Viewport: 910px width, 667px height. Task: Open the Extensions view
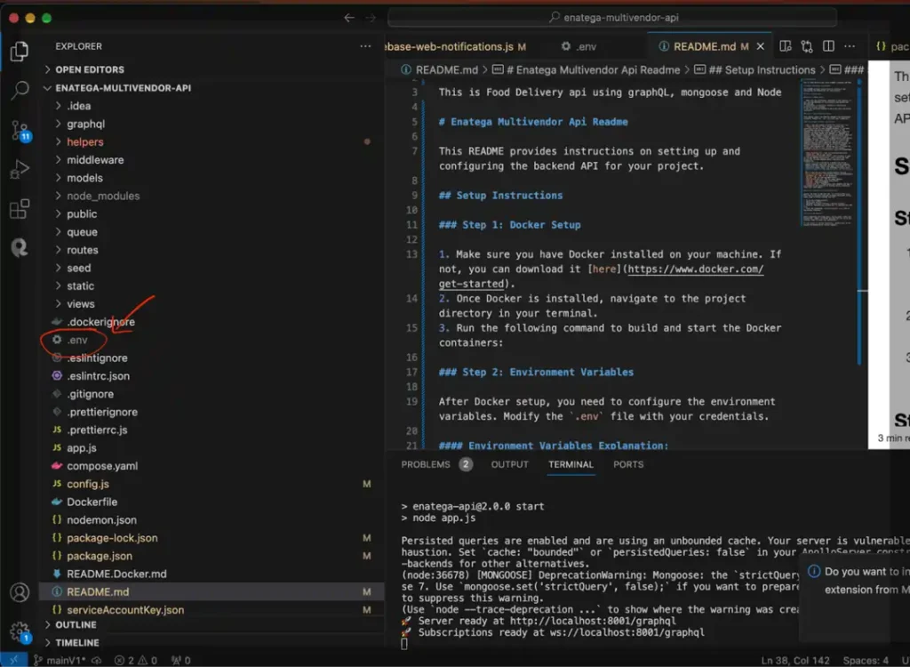click(x=20, y=210)
